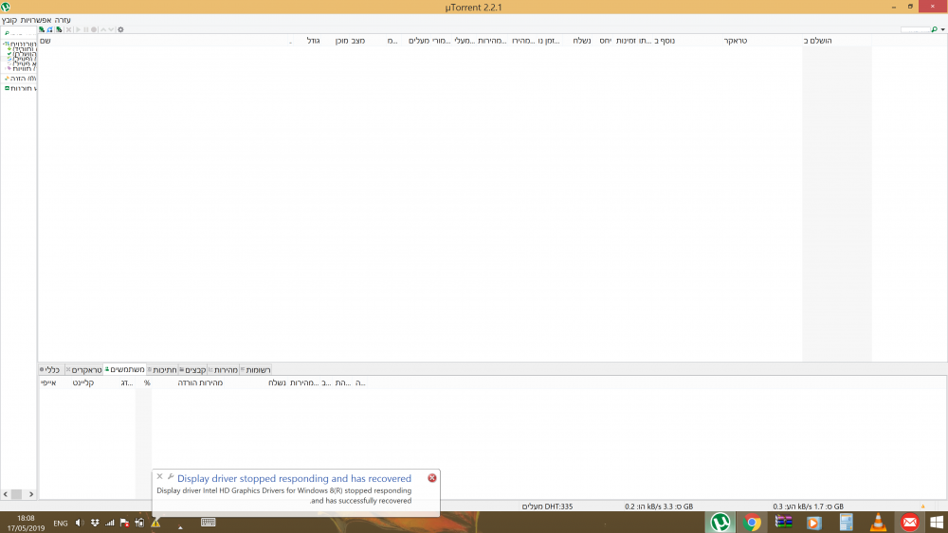Image resolution: width=948 pixels, height=533 pixels.
Task: Select the Feeds (הזנה) item in the sidebar
Action: [20, 79]
